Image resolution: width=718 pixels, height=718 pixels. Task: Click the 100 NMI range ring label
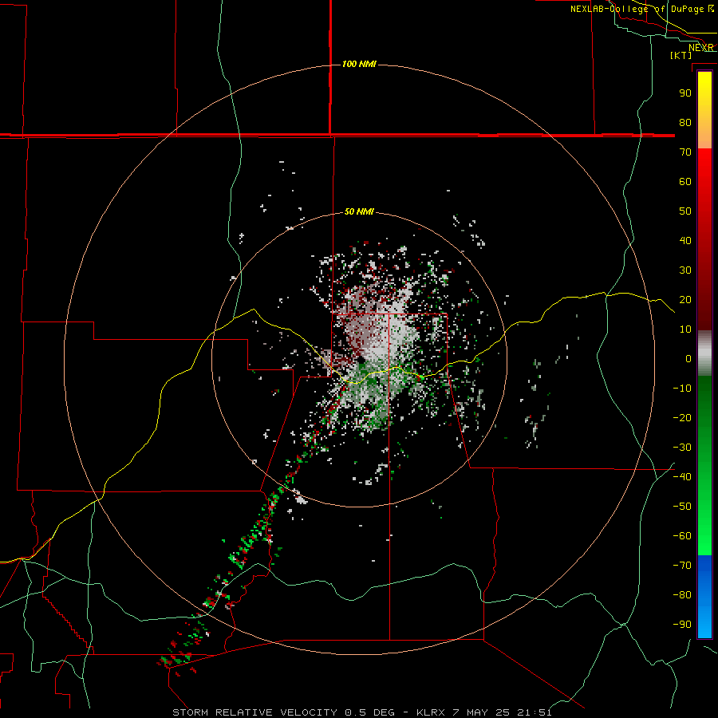[x=359, y=64]
